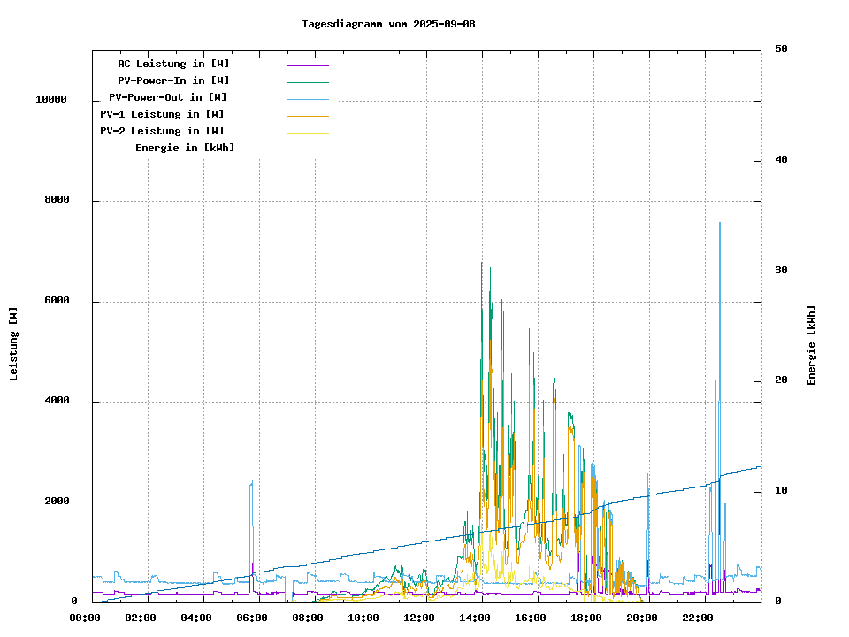Select the AC Leistung legend label
Screen dimensions: 849x637
173,64
